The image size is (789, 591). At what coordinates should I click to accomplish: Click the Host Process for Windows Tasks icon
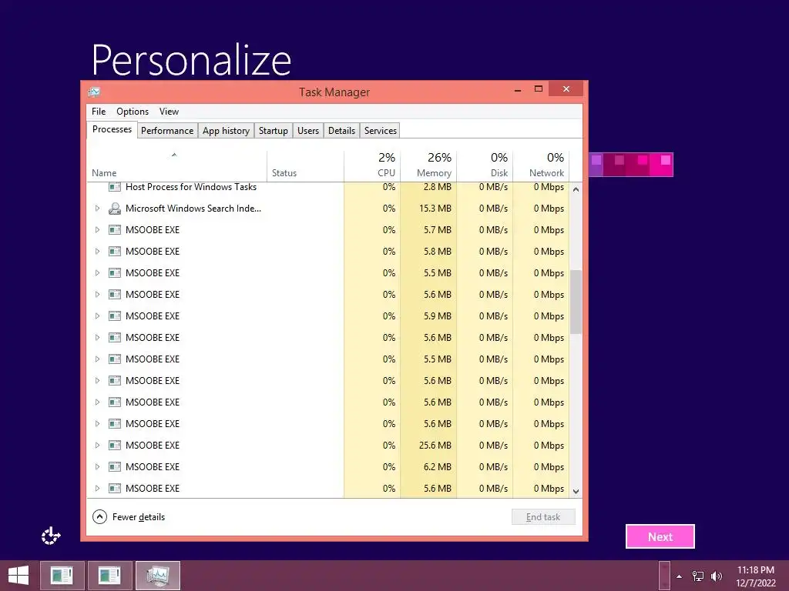[115, 187]
